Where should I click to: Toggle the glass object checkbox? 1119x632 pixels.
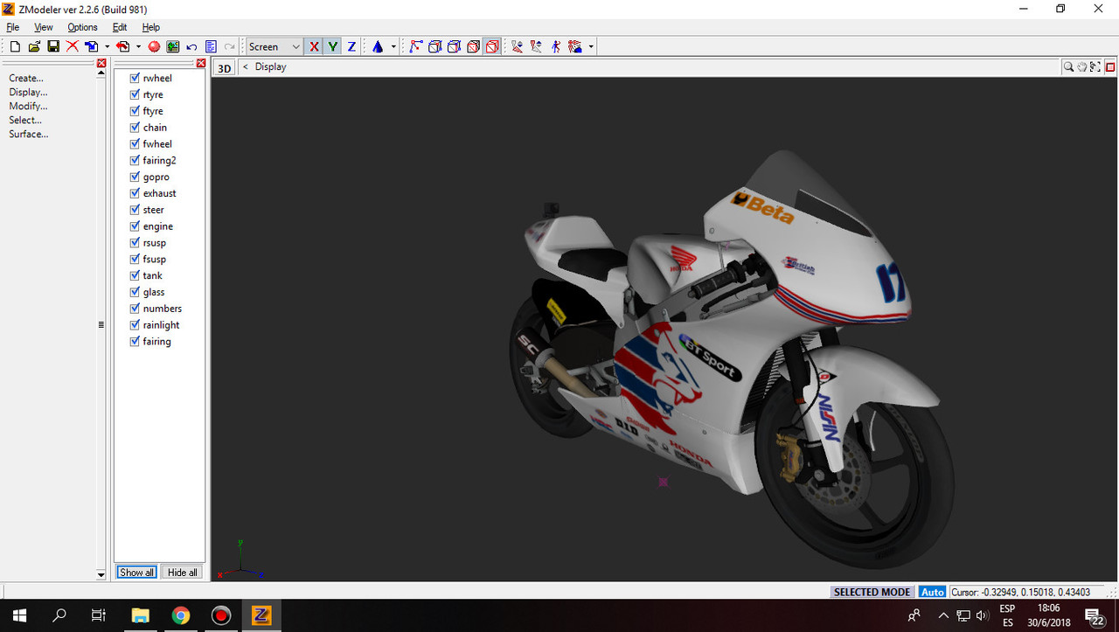[x=135, y=292]
